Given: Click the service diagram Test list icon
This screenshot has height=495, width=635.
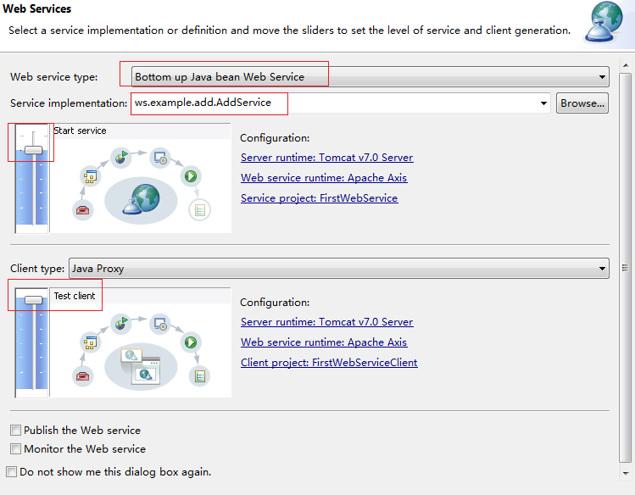Looking at the screenshot, I should point(199,210).
